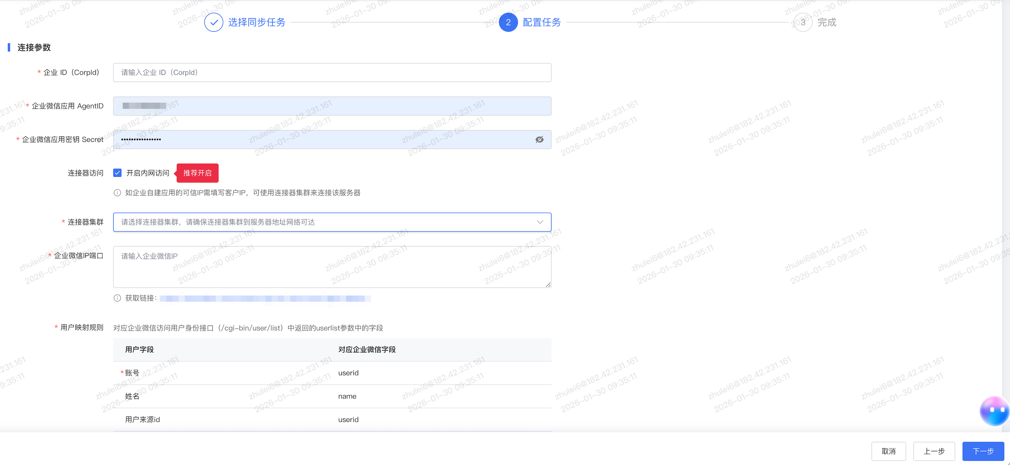Click the completed step checkmark icon
This screenshot has width=1010, height=465.
tap(214, 22)
